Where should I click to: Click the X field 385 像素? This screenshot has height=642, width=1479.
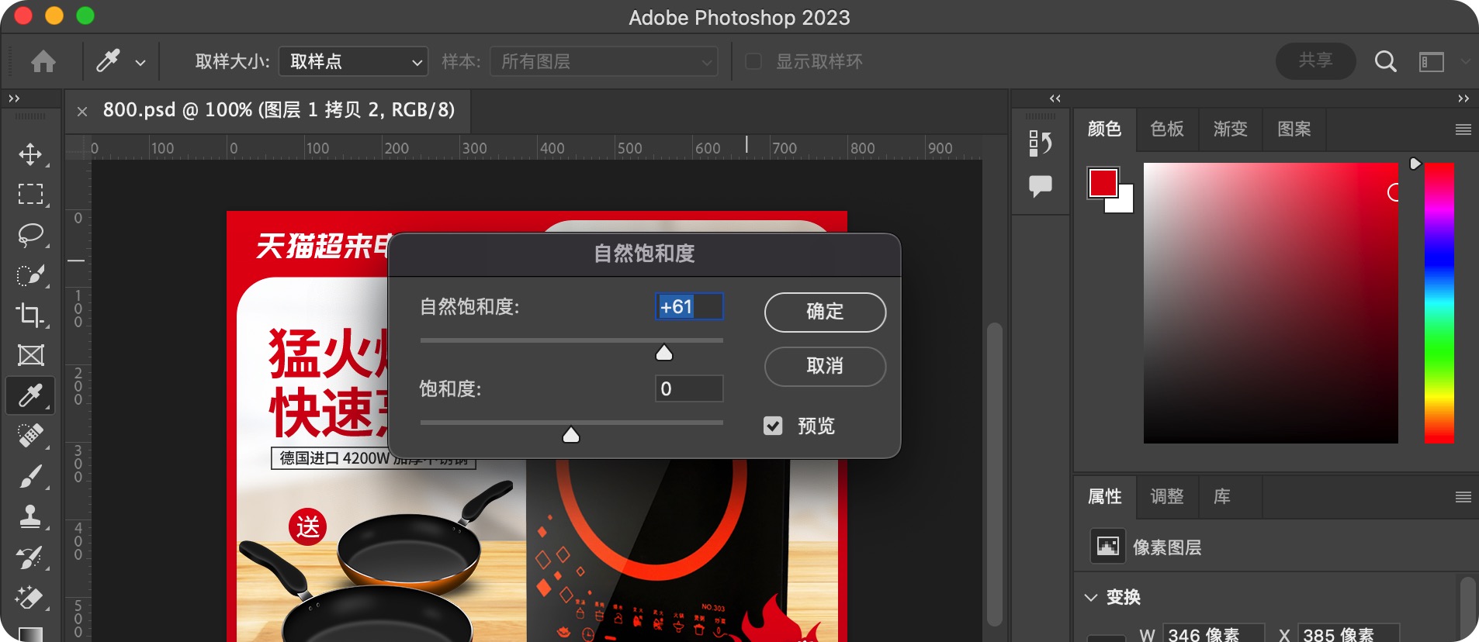coord(1349,633)
